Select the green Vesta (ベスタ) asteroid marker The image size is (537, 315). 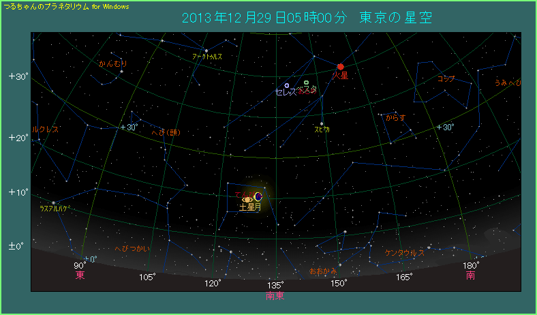click(x=307, y=83)
